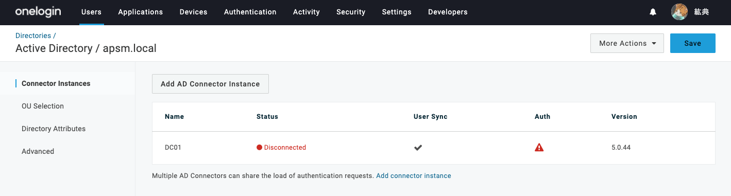Open the notifications bell

(x=653, y=12)
